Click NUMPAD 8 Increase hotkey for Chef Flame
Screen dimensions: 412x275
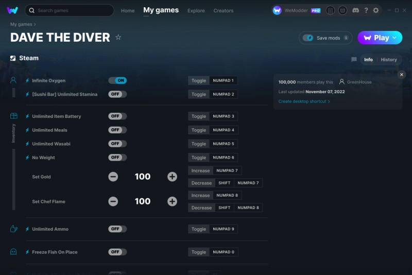tap(227, 195)
